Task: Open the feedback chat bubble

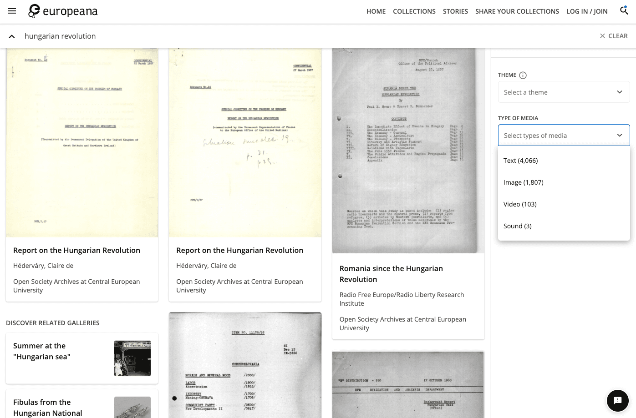Action: [617, 400]
